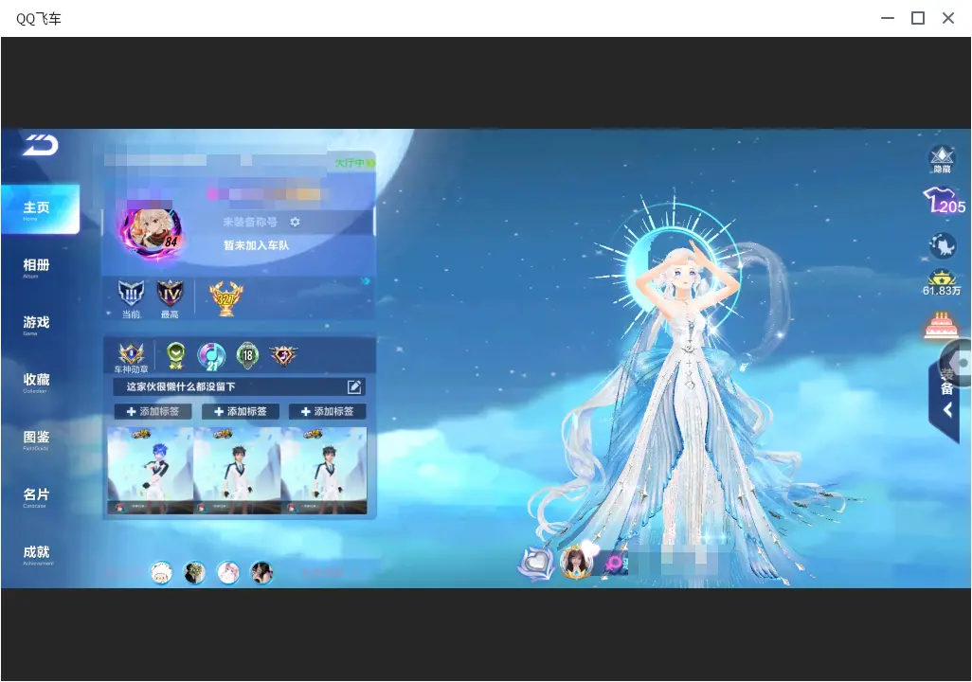Click the dark-haired fourth friend avatar

coord(261,573)
